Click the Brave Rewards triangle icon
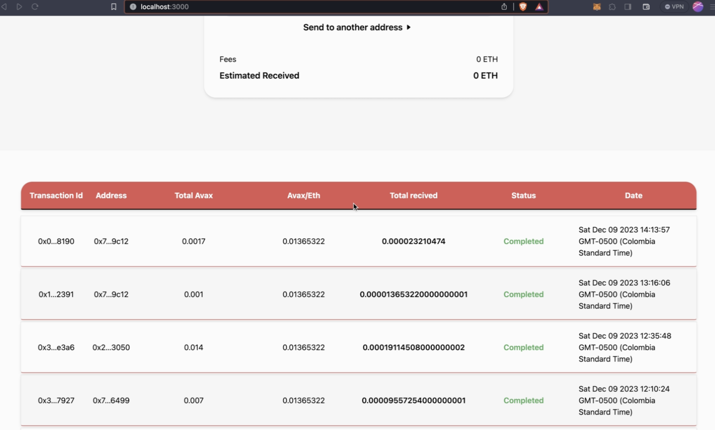This screenshot has width=715, height=430. [x=539, y=7]
